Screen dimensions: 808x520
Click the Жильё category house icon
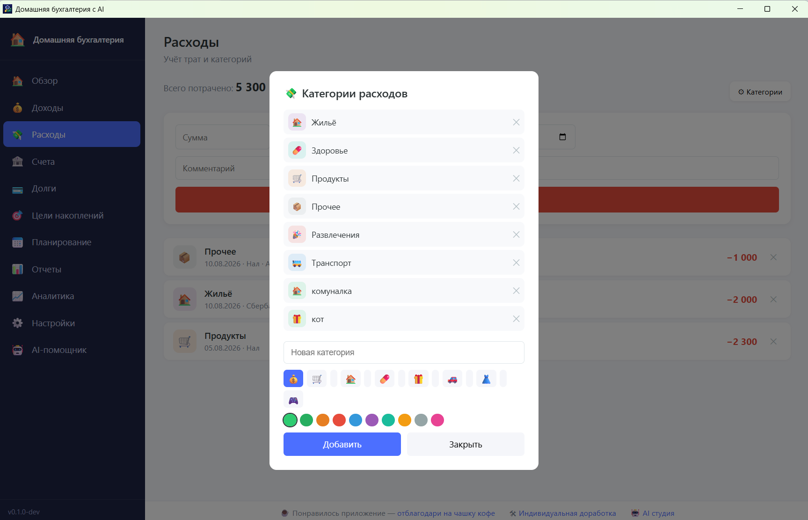click(x=297, y=122)
